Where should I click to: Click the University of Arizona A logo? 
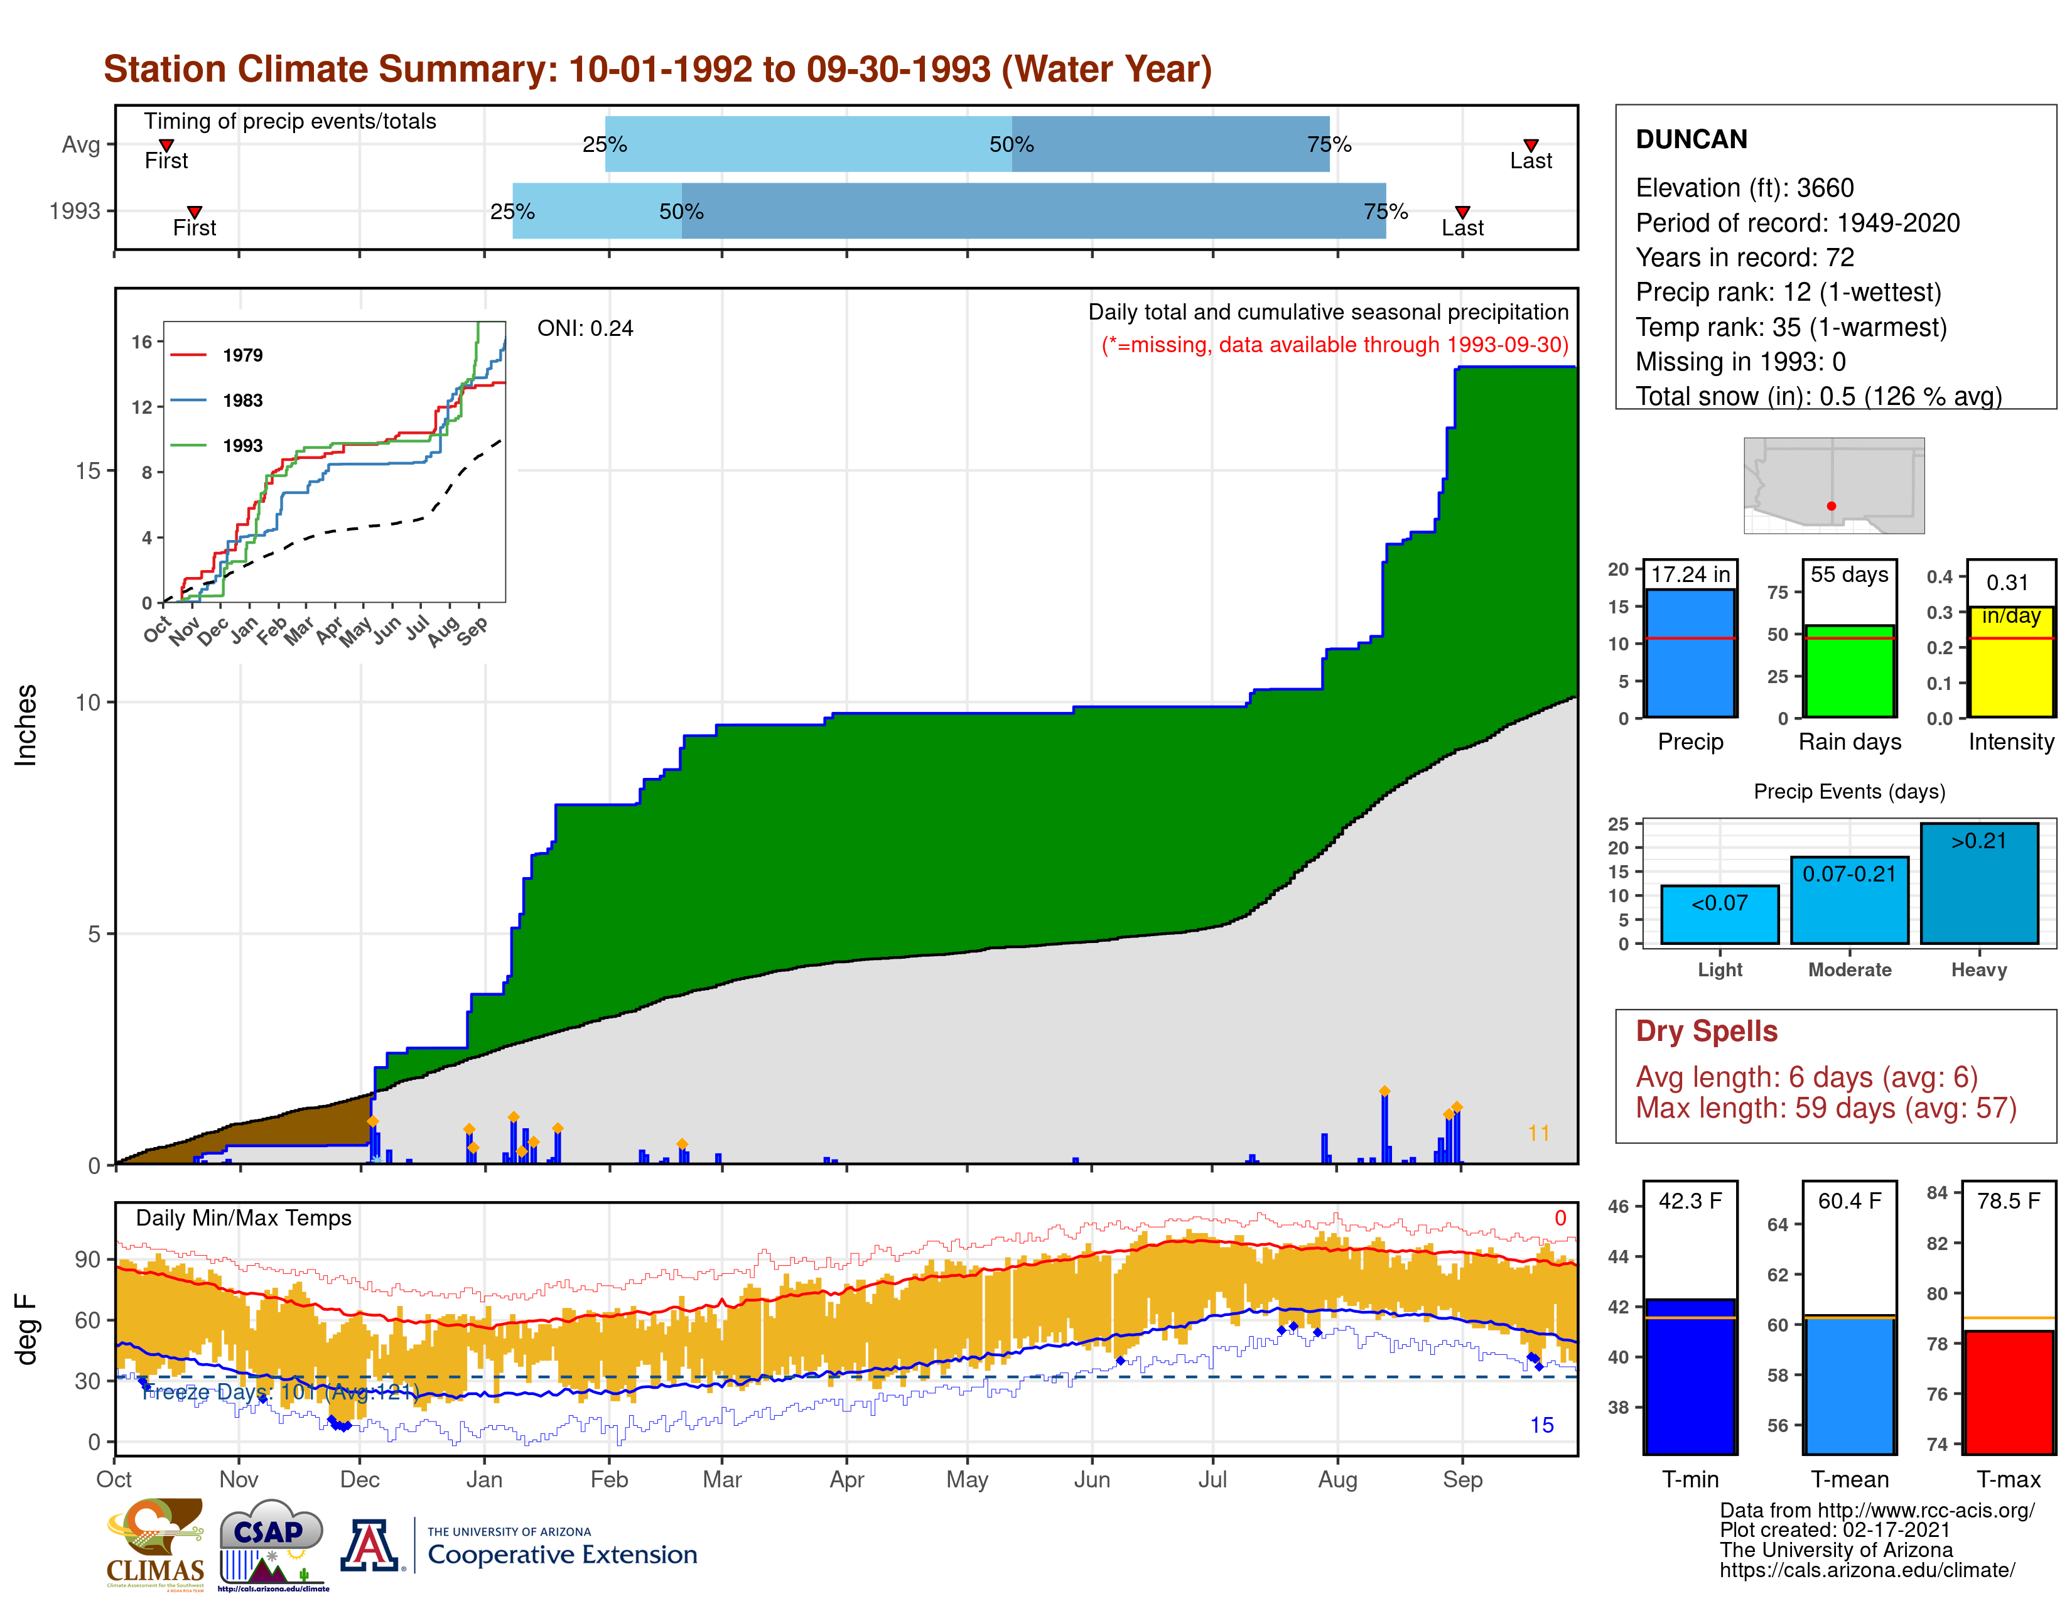370,1545
